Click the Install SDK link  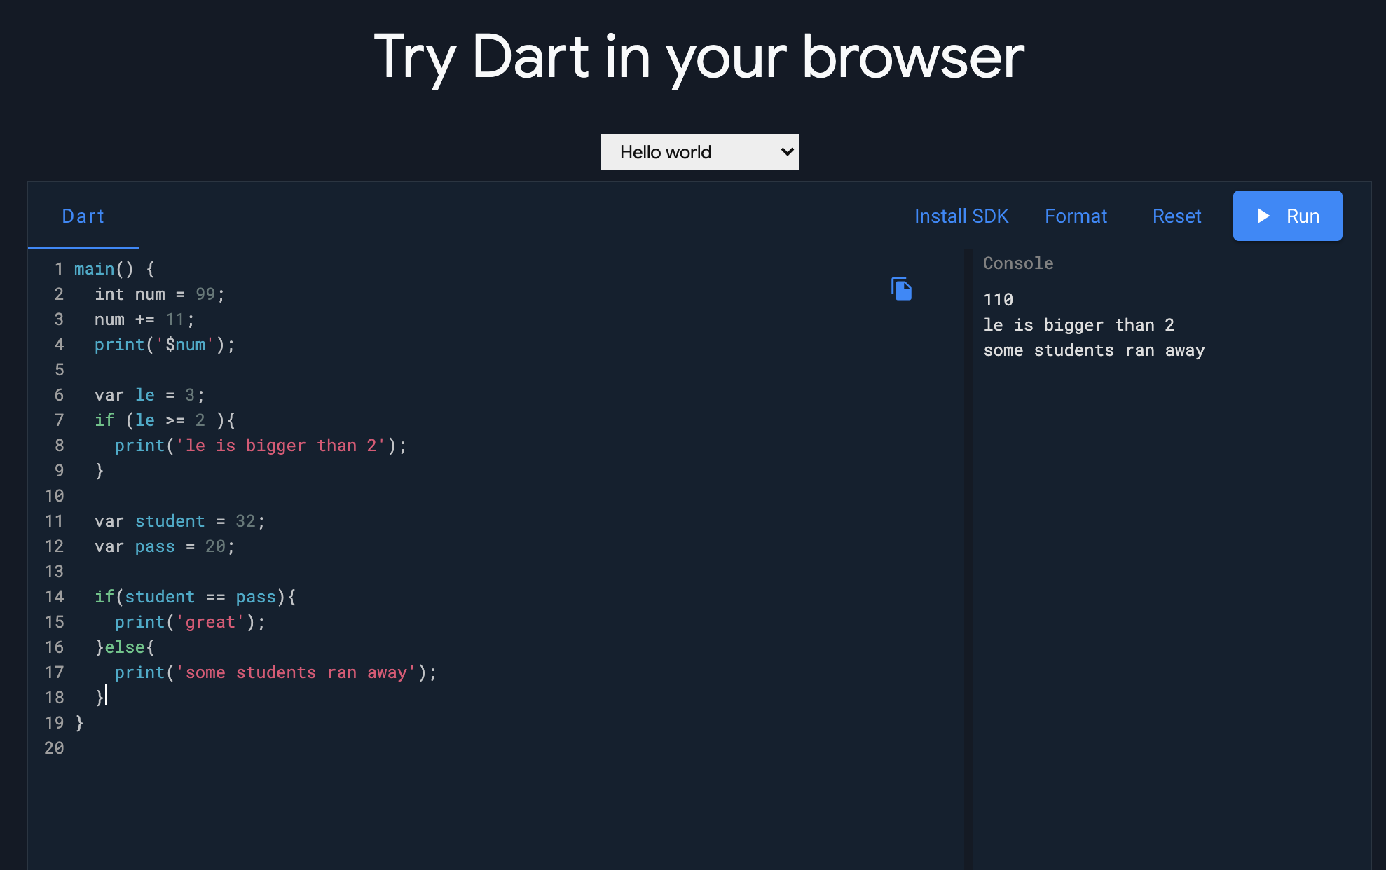pyautogui.click(x=961, y=216)
